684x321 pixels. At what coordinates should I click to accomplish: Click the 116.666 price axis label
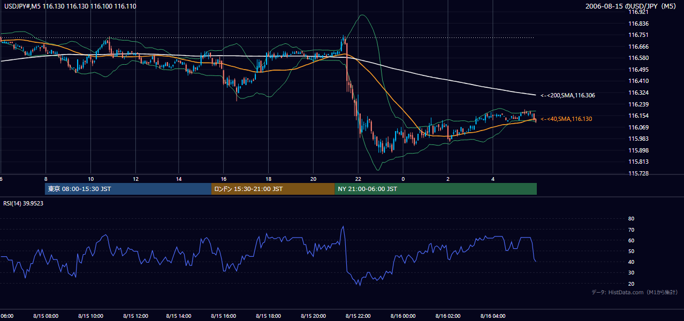(x=638, y=47)
